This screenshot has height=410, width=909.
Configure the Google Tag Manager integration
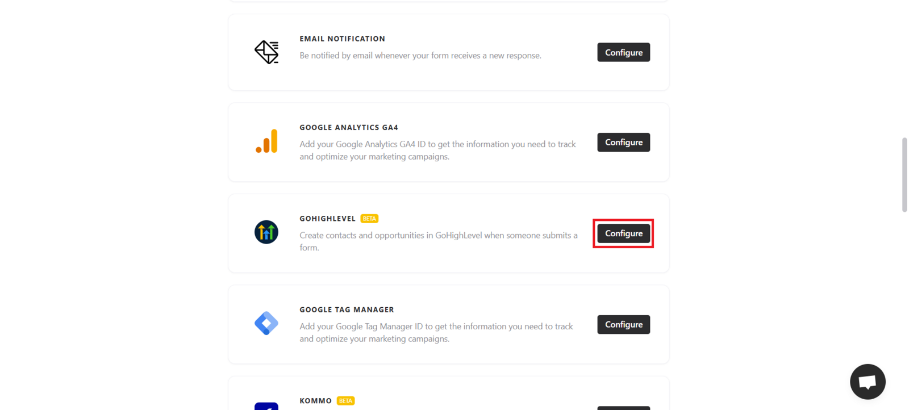(x=623, y=325)
